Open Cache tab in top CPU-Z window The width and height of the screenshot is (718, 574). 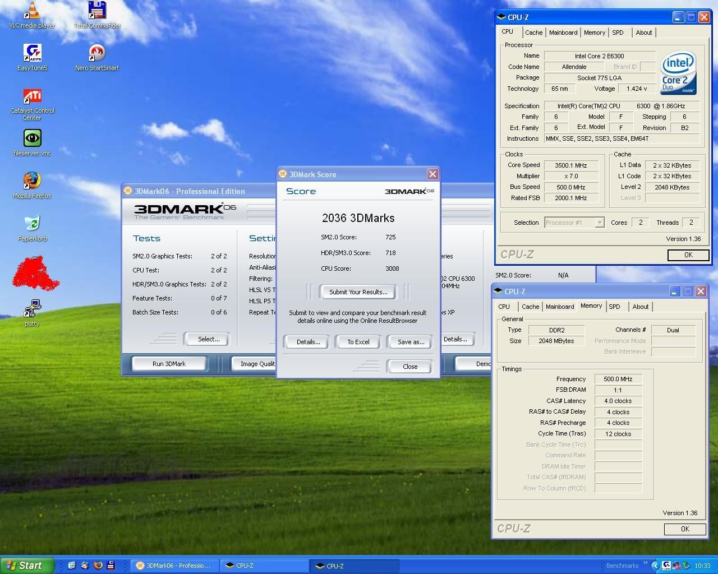[x=533, y=33]
